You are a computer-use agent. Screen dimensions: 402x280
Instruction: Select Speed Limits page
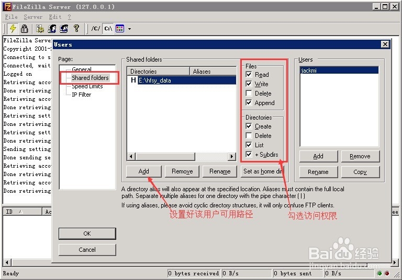tap(87, 86)
